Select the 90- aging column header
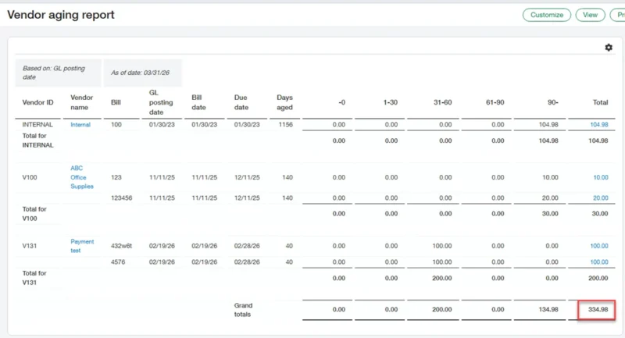 (552, 102)
